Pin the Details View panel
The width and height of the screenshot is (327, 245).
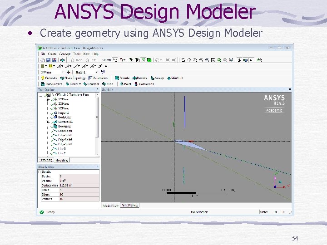pyautogui.click(x=98, y=167)
